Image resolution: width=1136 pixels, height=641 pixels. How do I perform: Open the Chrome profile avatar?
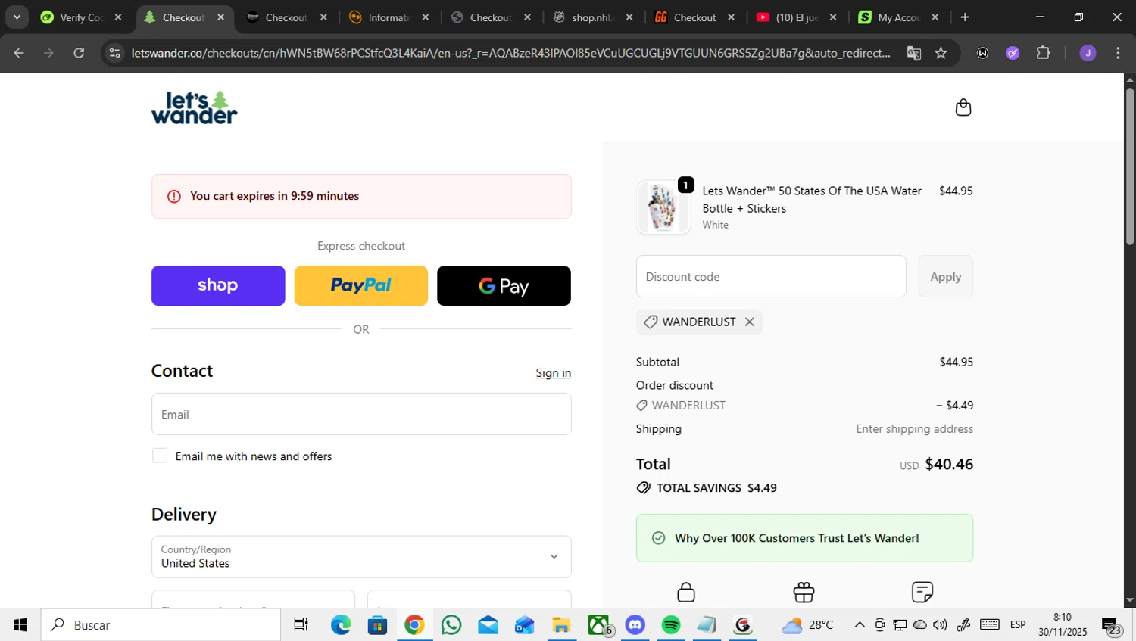(x=1088, y=53)
